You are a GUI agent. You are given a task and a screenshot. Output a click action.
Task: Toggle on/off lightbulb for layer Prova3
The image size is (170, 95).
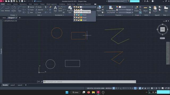tap(74, 20)
